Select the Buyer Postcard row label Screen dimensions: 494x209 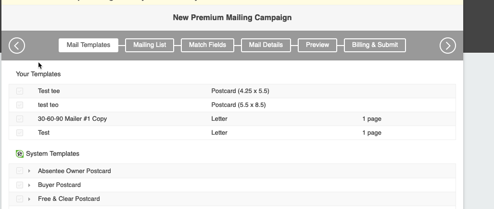[59, 185]
